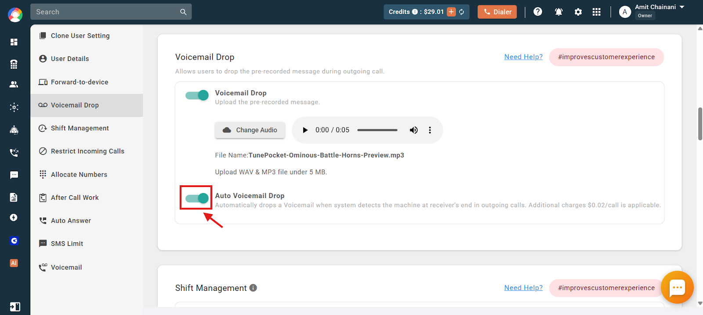The image size is (703, 315).
Task: Click the Owner role badge
Action: tap(645, 16)
